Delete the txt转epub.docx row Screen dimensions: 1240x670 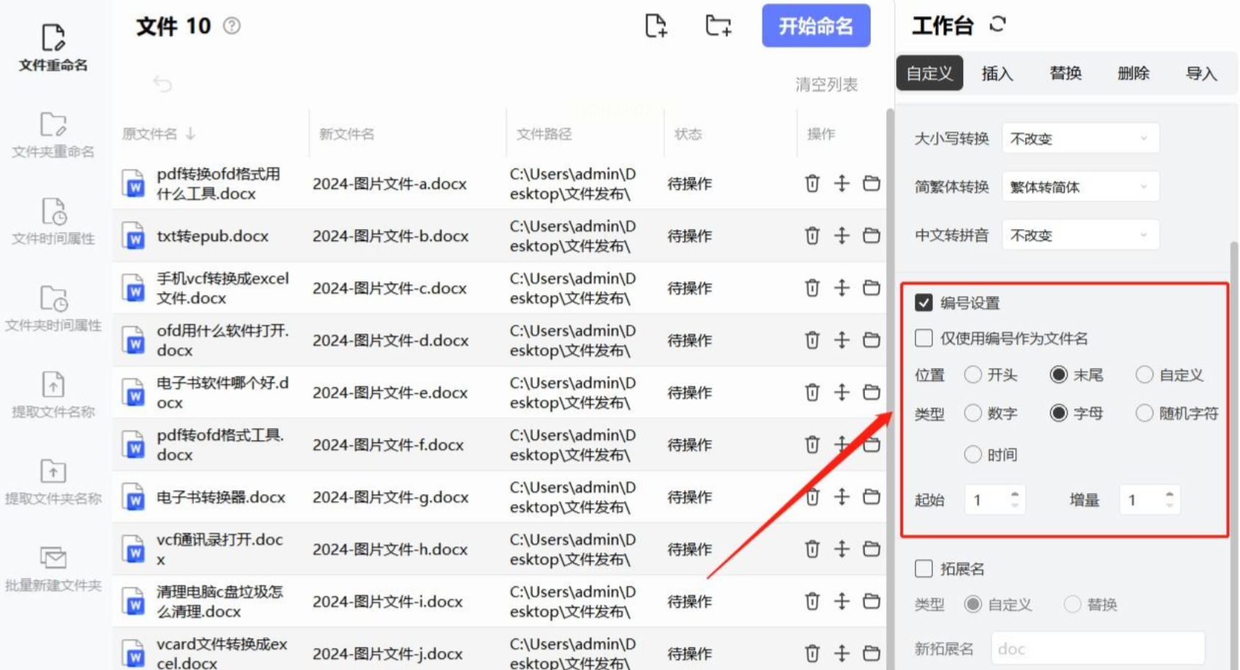(x=812, y=236)
